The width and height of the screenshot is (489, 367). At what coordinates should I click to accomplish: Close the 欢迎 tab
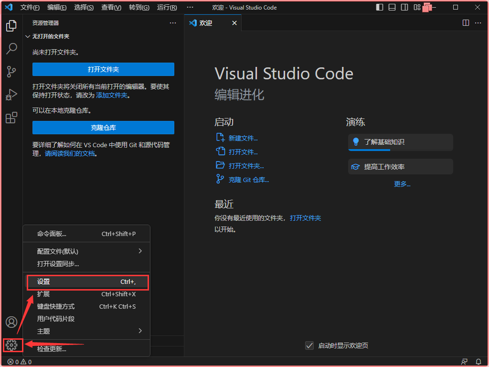tap(234, 23)
